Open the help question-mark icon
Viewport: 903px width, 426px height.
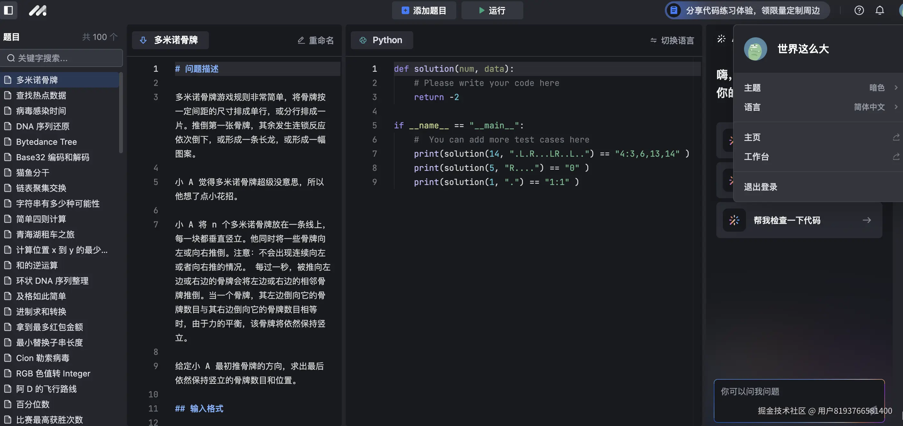click(859, 11)
